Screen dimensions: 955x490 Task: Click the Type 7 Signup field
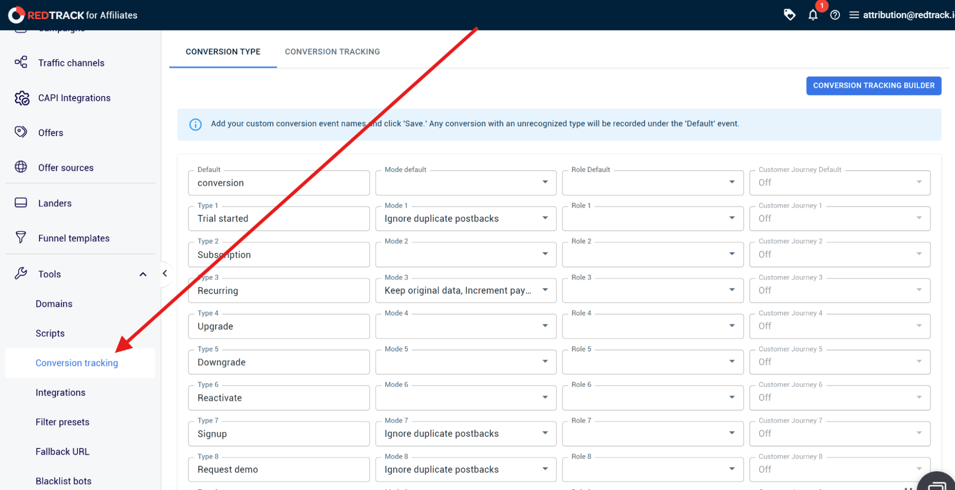(x=279, y=434)
